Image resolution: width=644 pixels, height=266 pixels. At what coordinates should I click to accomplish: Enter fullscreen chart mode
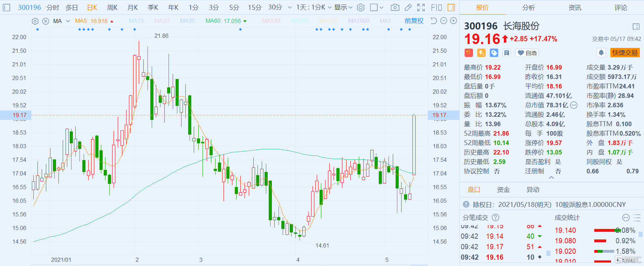coord(421,7)
